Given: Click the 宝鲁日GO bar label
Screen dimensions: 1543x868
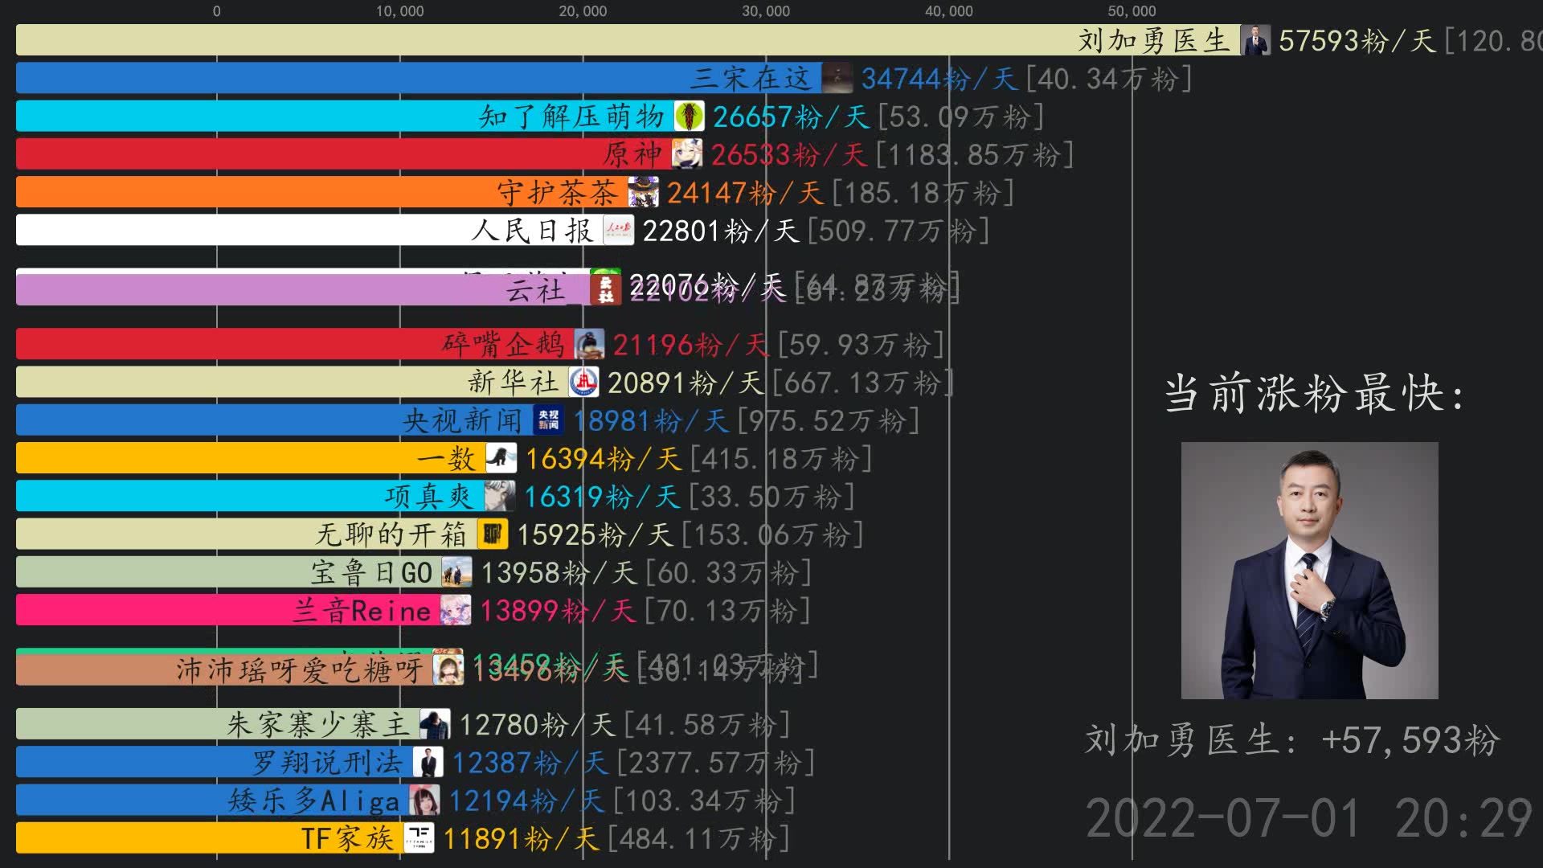Looking at the screenshot, I should (372, 572).
